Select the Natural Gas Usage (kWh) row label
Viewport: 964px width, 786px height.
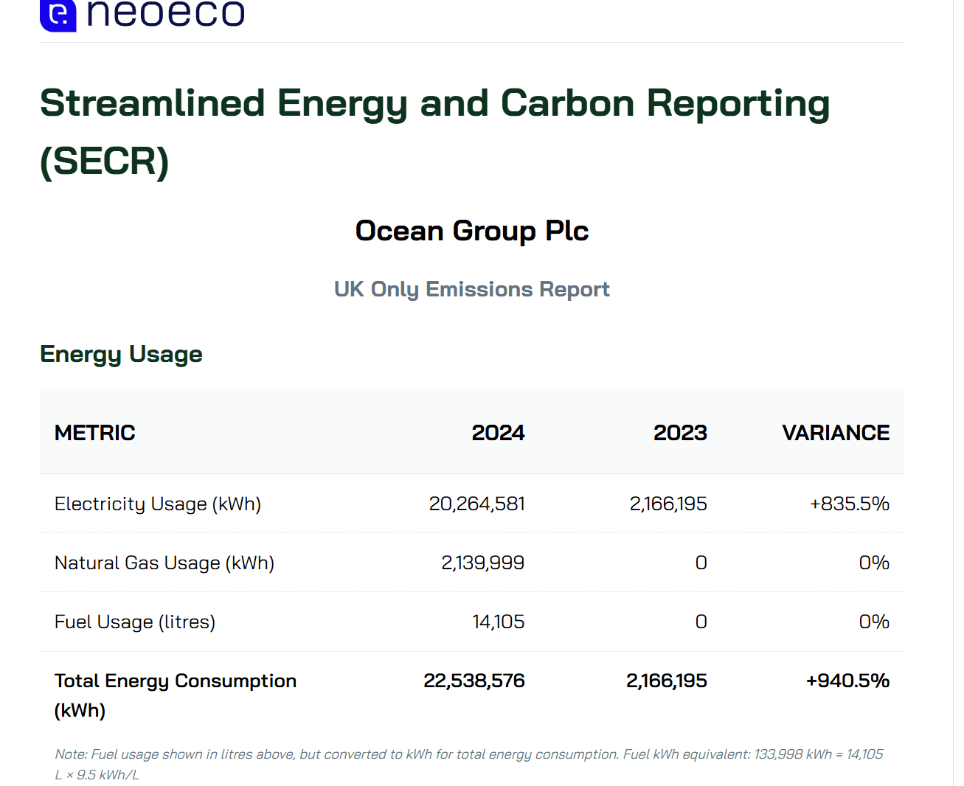coord(164,563)
